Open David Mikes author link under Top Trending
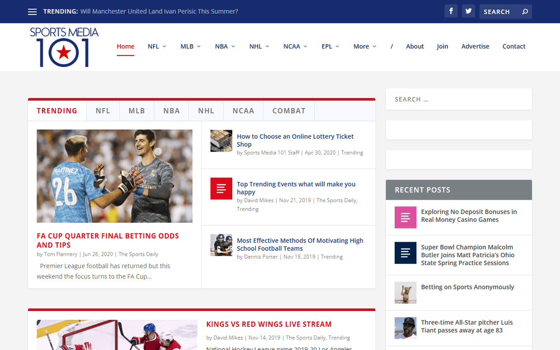Screen dimensions: 560x350 pos(259,200)
